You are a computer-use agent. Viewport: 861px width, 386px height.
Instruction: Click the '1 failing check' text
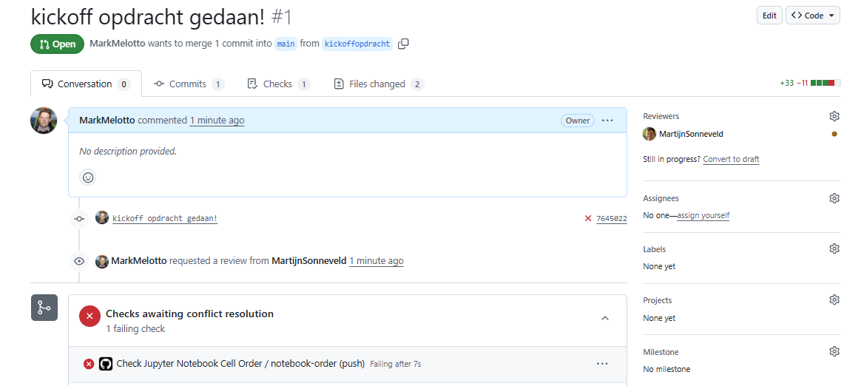coord(135,329)
